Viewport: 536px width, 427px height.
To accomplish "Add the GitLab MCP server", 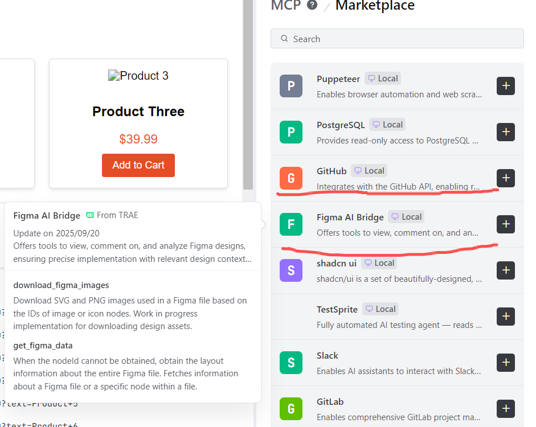I will pos(506,409).
